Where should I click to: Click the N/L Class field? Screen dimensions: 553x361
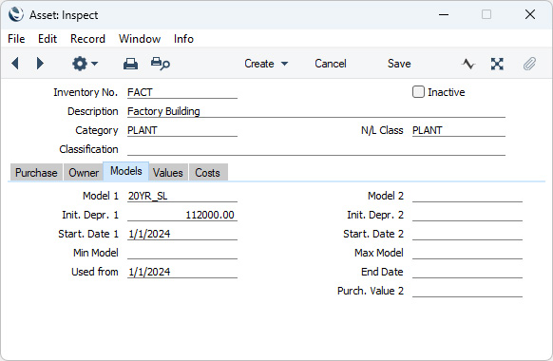[x=459, y=130]
